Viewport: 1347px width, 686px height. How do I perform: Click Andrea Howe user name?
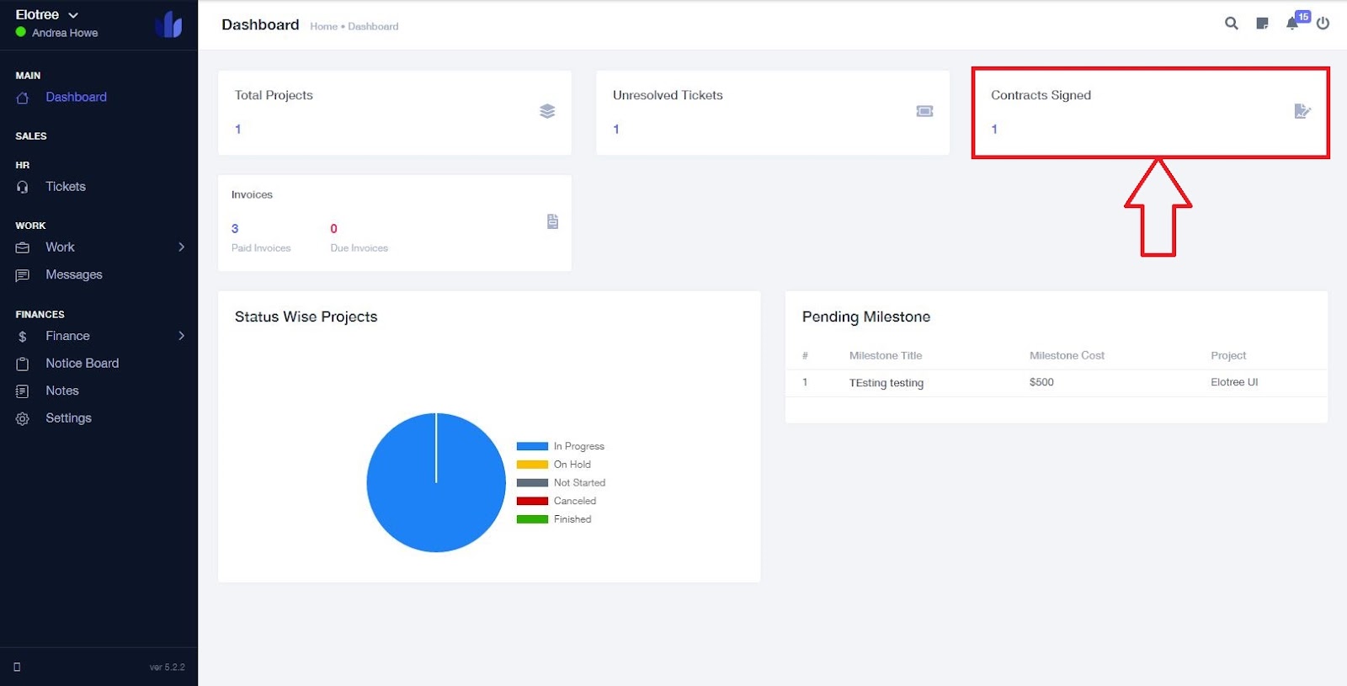[x=65, y=33]
